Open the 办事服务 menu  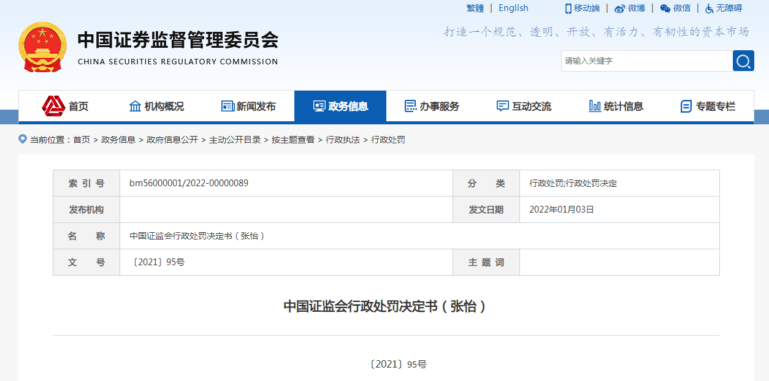pyautogui.click(x=432, y=106)
